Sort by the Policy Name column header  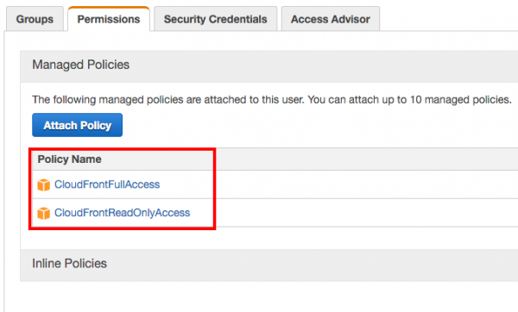(x=69, y=159)
